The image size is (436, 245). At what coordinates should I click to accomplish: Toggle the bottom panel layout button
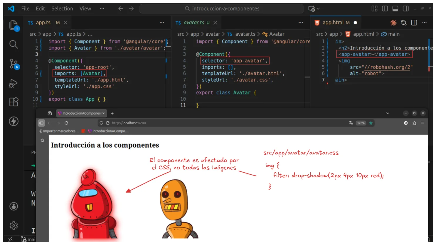(395, 8)
